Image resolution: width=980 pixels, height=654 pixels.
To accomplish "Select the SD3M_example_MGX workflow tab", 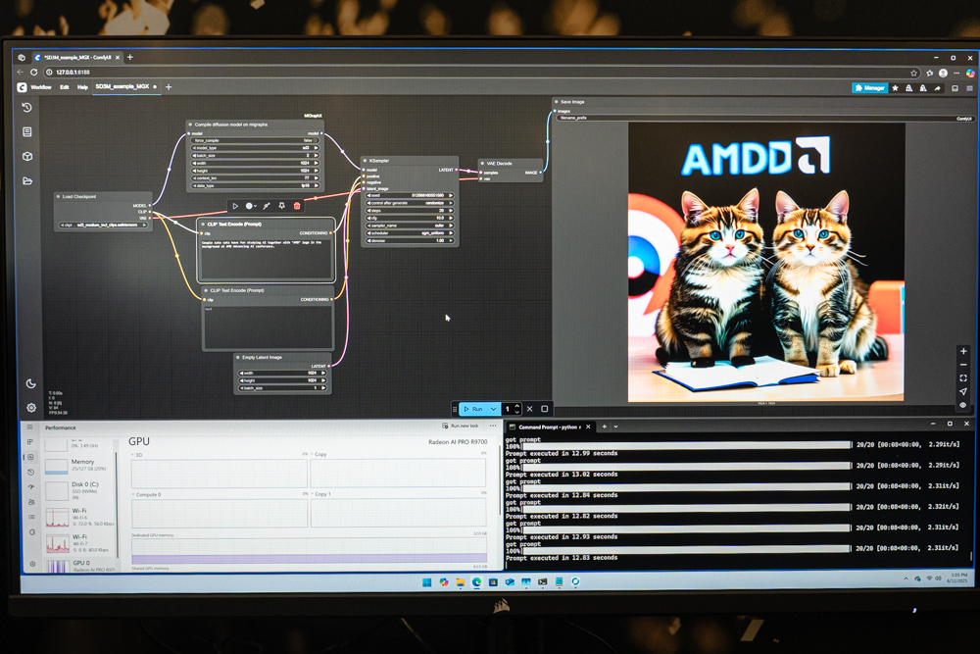I will (125, 87).
